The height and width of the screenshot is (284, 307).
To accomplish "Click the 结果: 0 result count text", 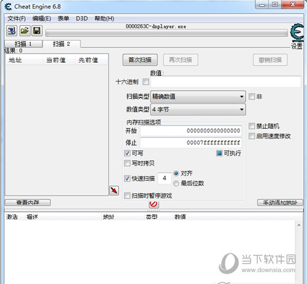I will 14,51.
